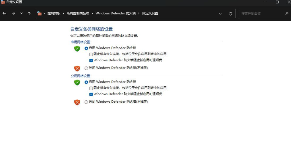The height and width of the screenshot is (150, 291).
Task: Expand chevron before 控制面板 in breadcrumb
Action: [x=44, y=13]
